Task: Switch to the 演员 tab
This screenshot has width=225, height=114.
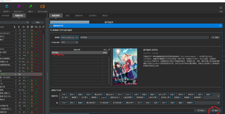Action: [67, 16]
